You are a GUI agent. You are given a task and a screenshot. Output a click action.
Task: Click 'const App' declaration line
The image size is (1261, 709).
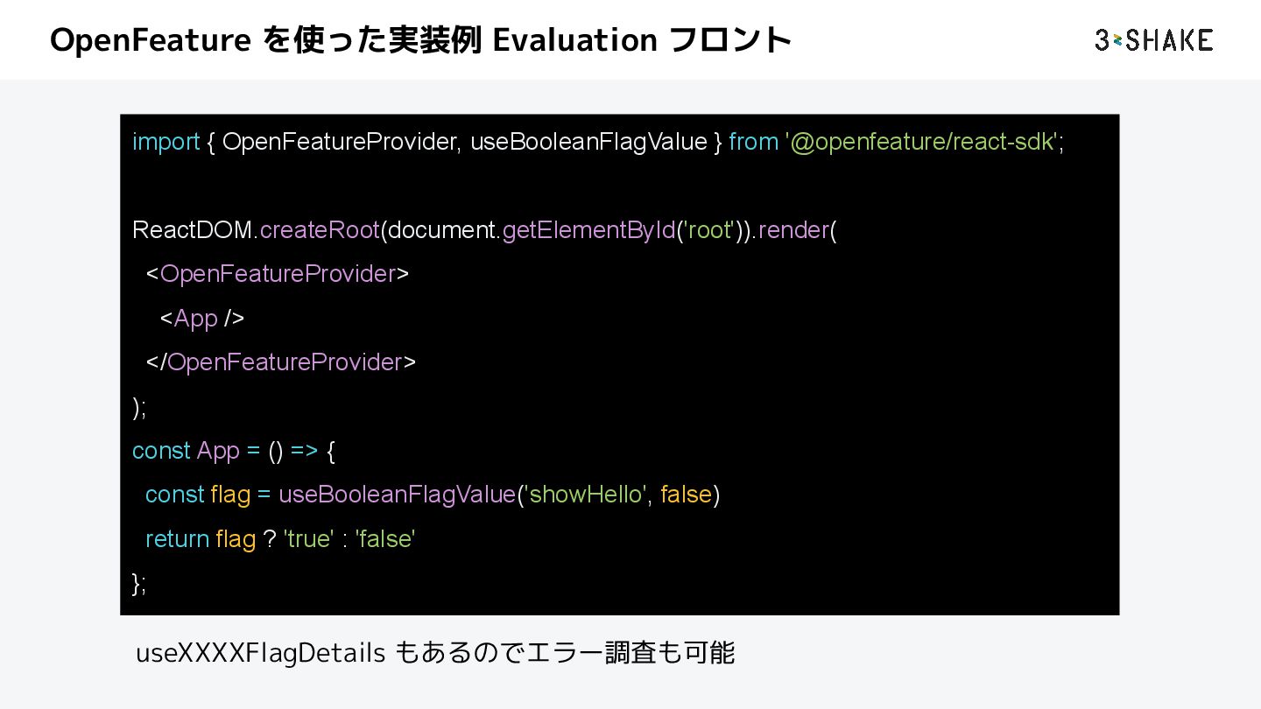186,451
